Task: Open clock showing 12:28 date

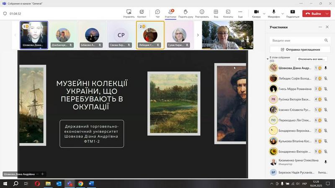Action: coord(316,183)
